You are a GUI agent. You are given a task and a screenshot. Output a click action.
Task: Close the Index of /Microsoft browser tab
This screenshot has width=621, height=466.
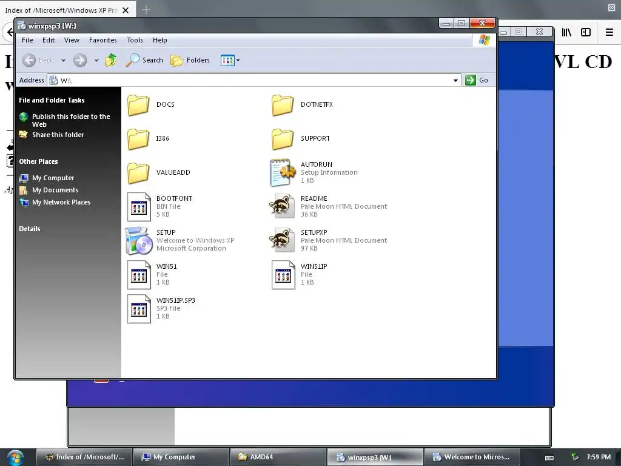[126, 10]
